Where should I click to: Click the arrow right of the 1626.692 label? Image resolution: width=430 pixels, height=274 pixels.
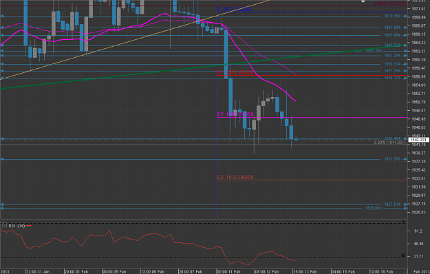405,209
